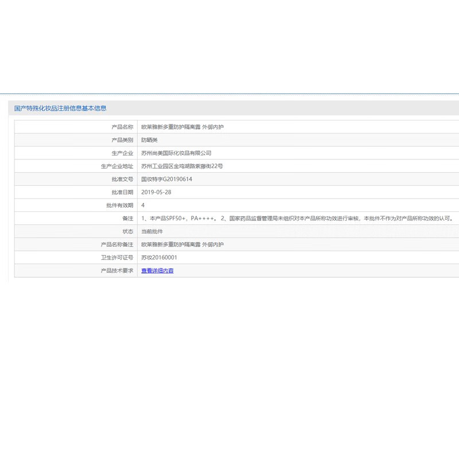Click 苏州尚美国际化妆品有限公司 company name

176,153
